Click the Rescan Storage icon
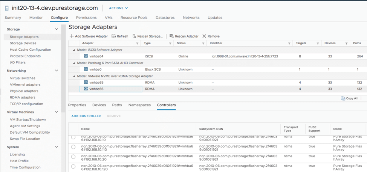367x172 pixels. pyautogui.click(x=135, y=36)
